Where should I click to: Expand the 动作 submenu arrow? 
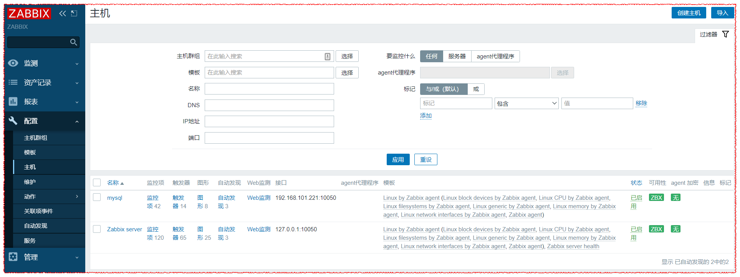(x=77, y=196)
